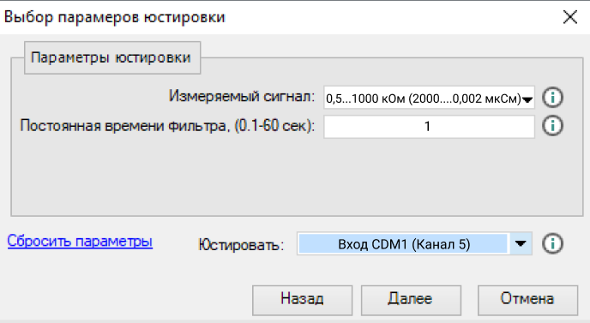Image resolution: width=590 pixels, height=323 pixels.
Task: Click empty area inside Параметры юстировки panel
Action: 297,177
